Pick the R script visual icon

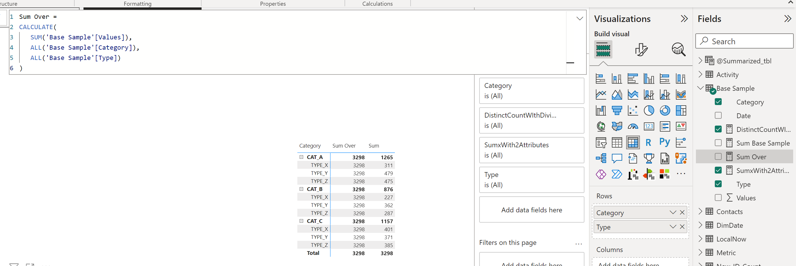coord(648,142)
